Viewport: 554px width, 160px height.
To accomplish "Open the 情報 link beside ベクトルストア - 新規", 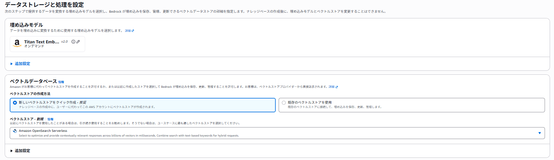I will pos(50,119).
